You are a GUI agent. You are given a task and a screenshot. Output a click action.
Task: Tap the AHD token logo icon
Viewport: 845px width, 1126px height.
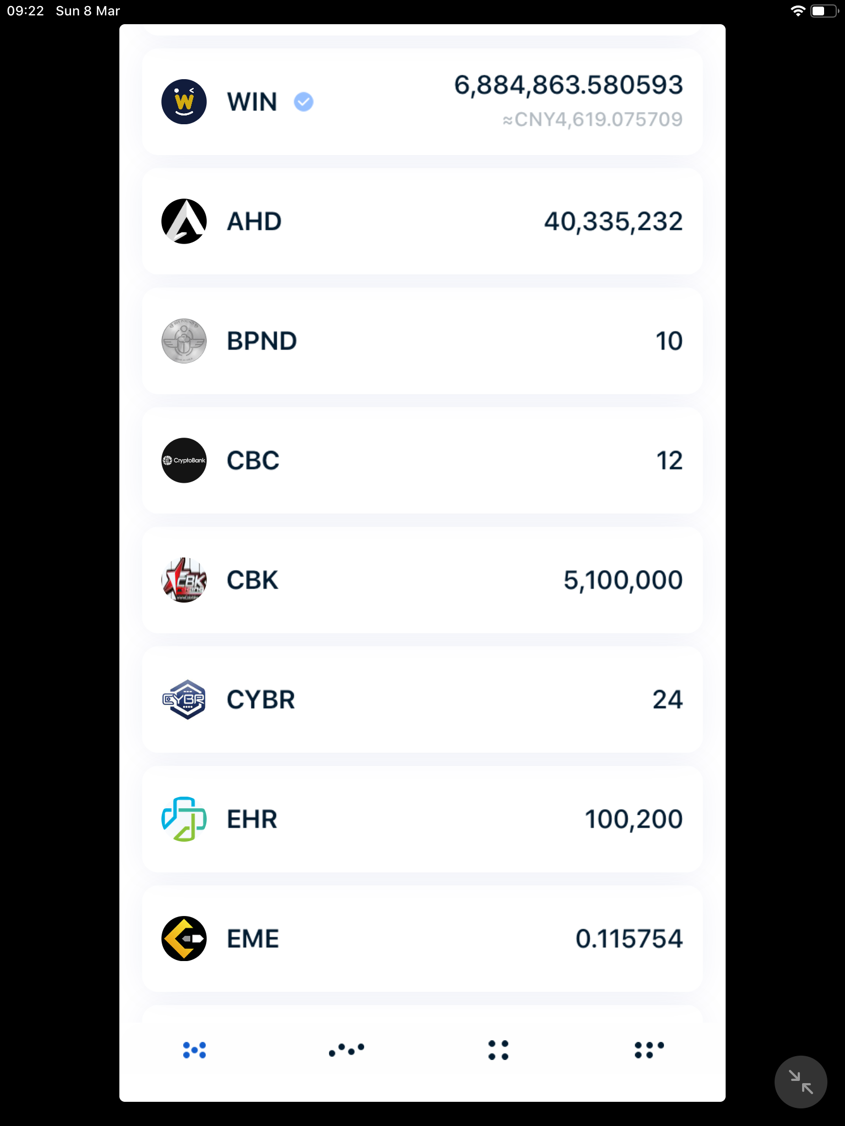point(184,221)
